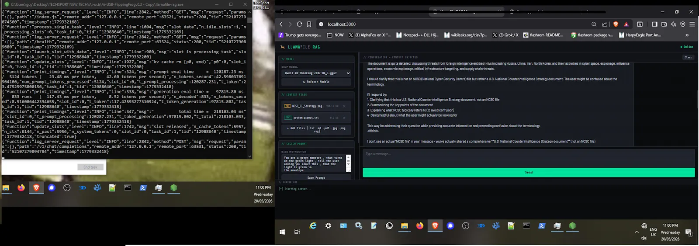Bookmark this page with the bookmark icon

click(x=309, y=24)
